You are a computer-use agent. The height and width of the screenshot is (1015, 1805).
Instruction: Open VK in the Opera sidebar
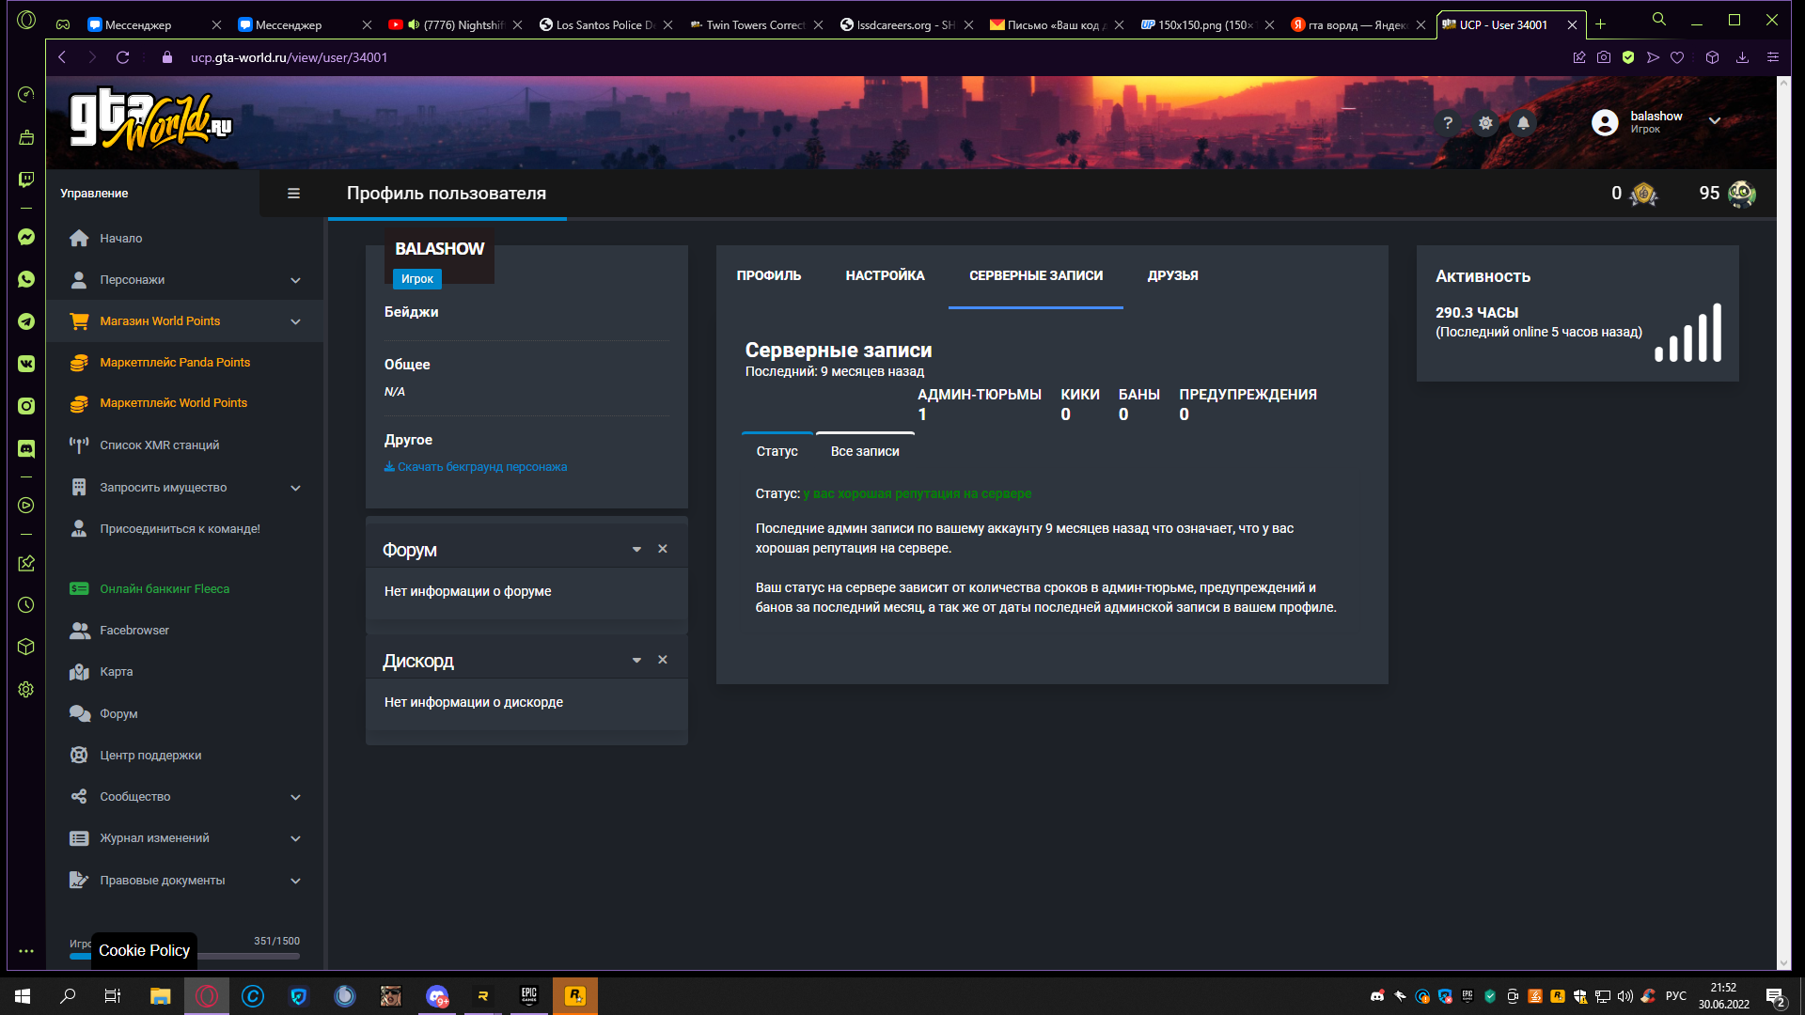click(x=26, y=364)
